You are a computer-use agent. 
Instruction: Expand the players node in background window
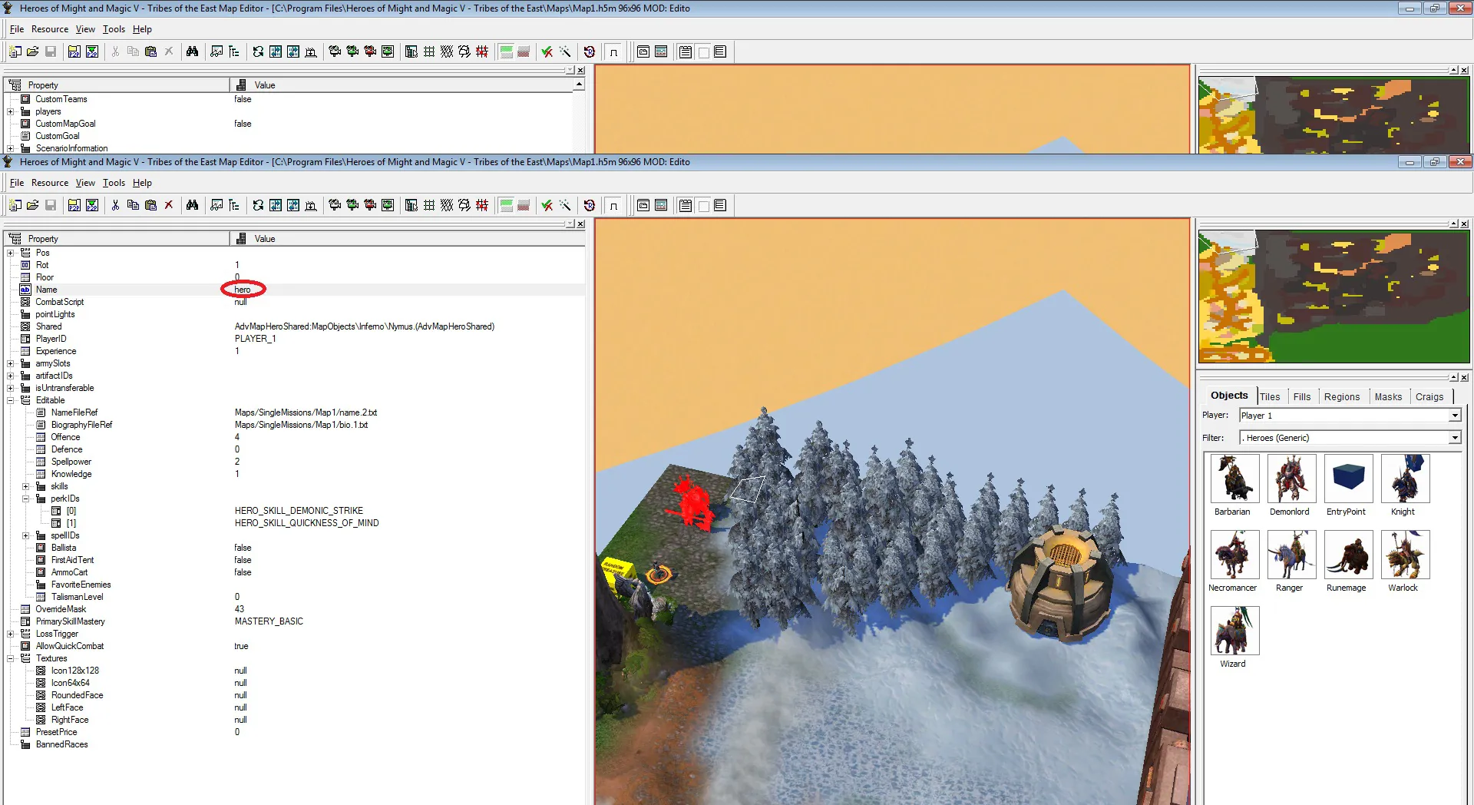(x=11, y=111)
